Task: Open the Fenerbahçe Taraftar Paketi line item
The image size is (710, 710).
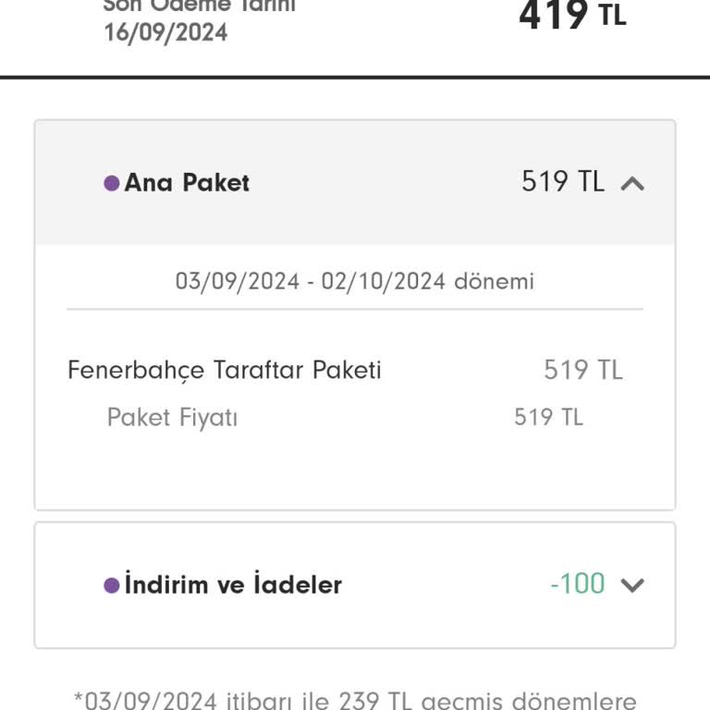Action: [x=225, y=371]
